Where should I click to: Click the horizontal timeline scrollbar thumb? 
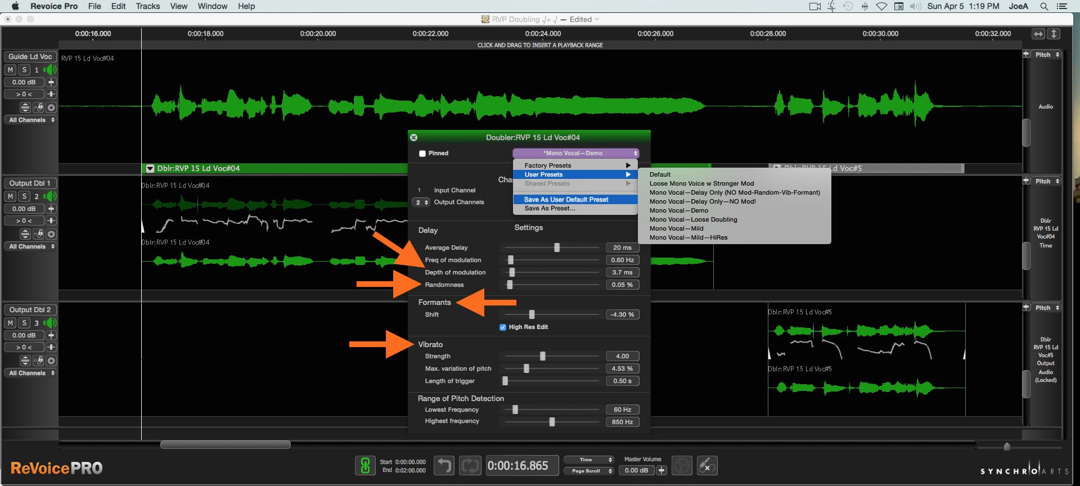[x=226, y=444]
